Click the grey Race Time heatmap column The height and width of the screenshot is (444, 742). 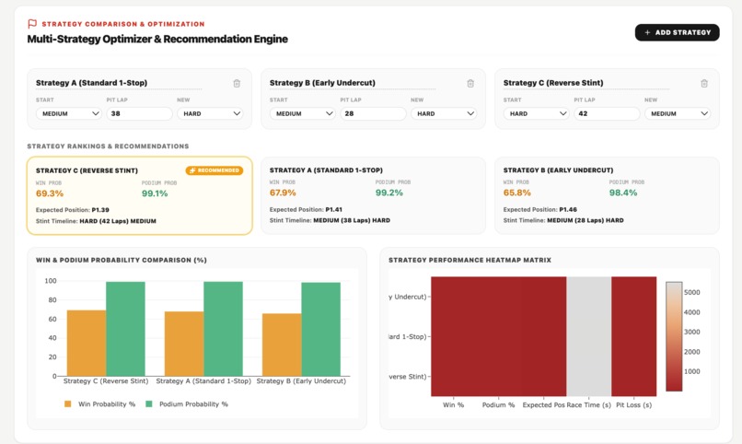[588, 336]
